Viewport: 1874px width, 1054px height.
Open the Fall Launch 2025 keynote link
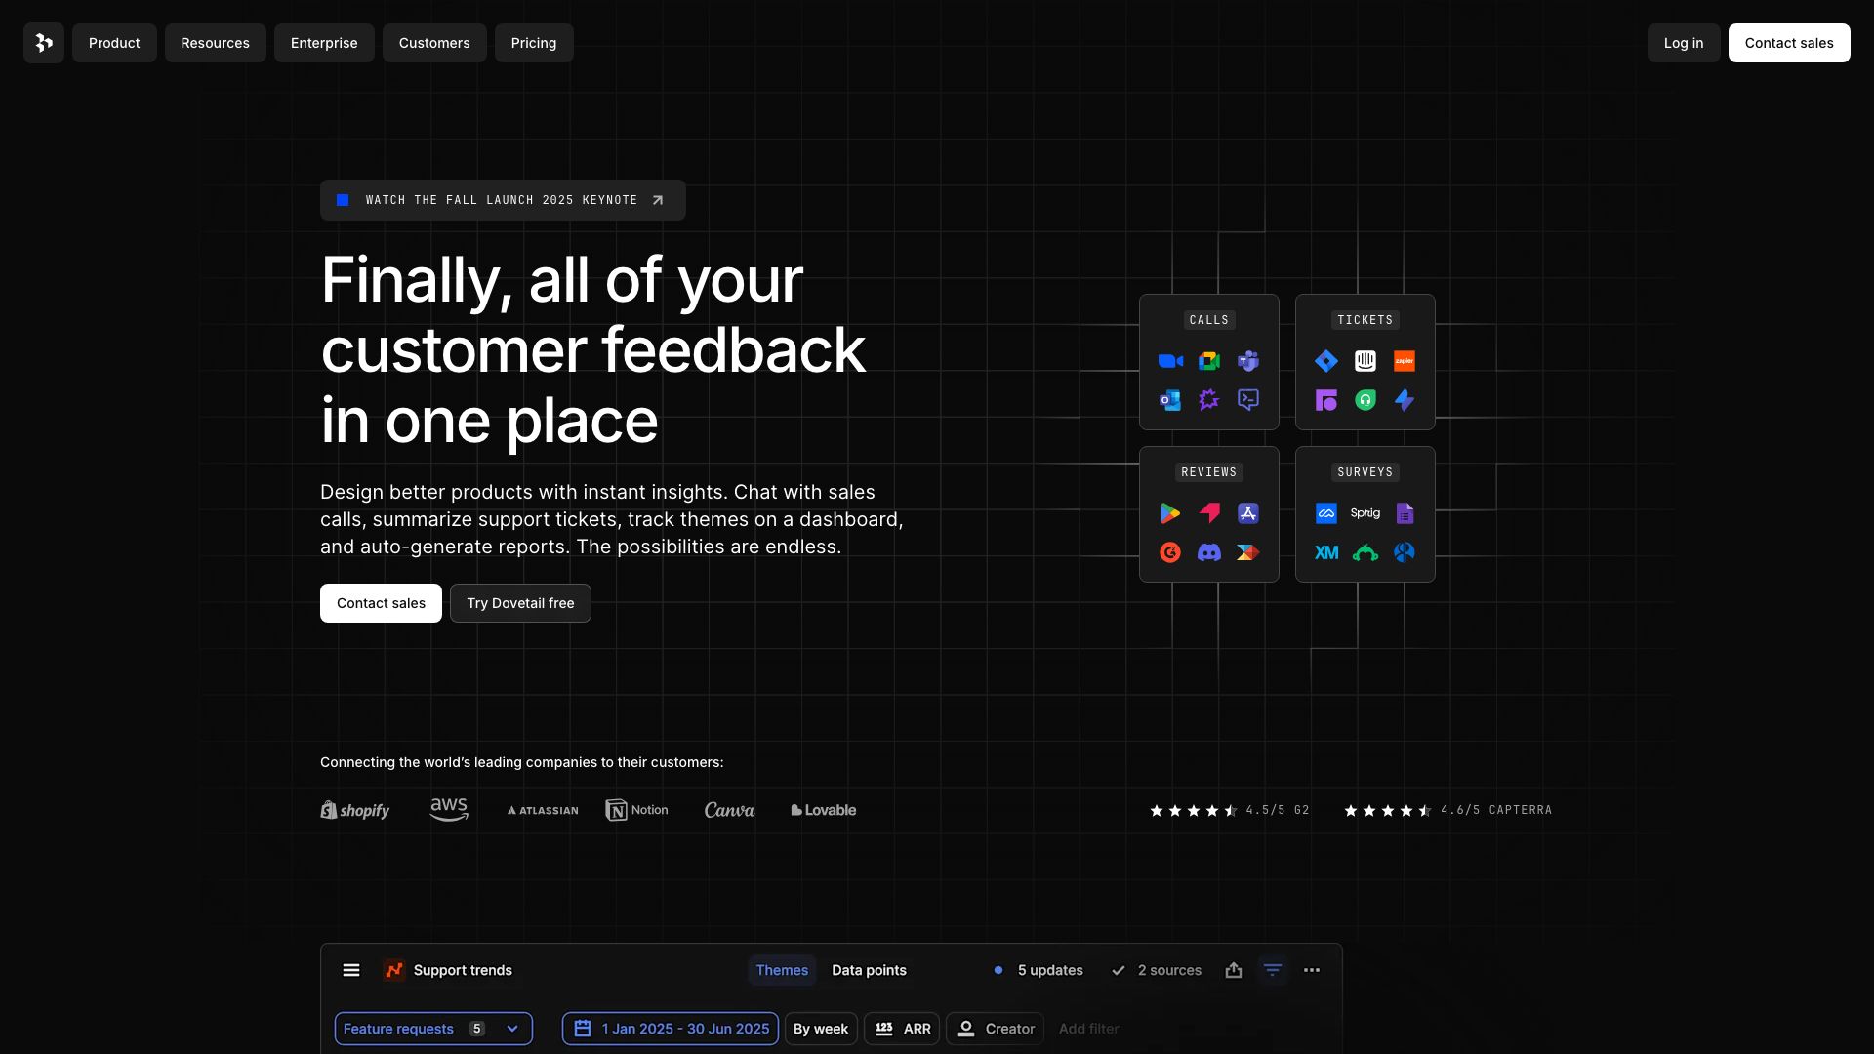[502, 199]
